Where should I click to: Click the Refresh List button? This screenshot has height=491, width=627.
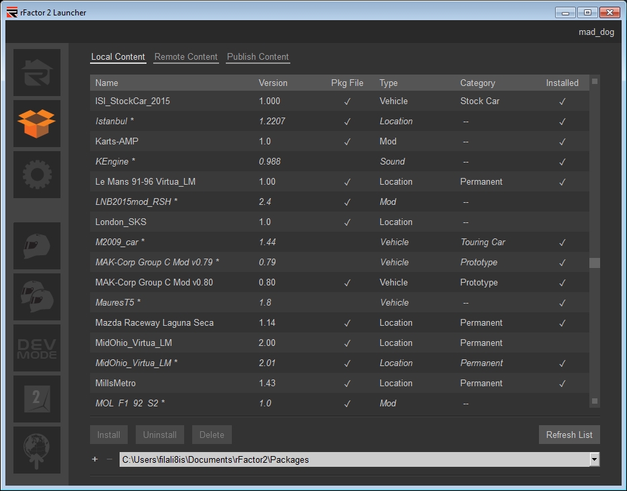point(569,435)
